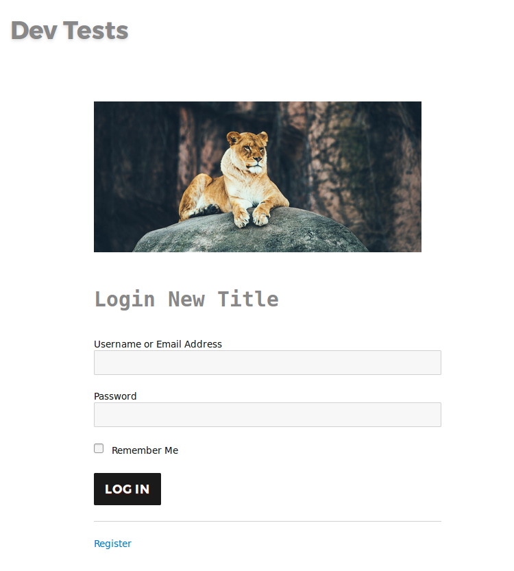Submit the login form via LOG IN
The image size is (514, 571).
pos(127,489)
